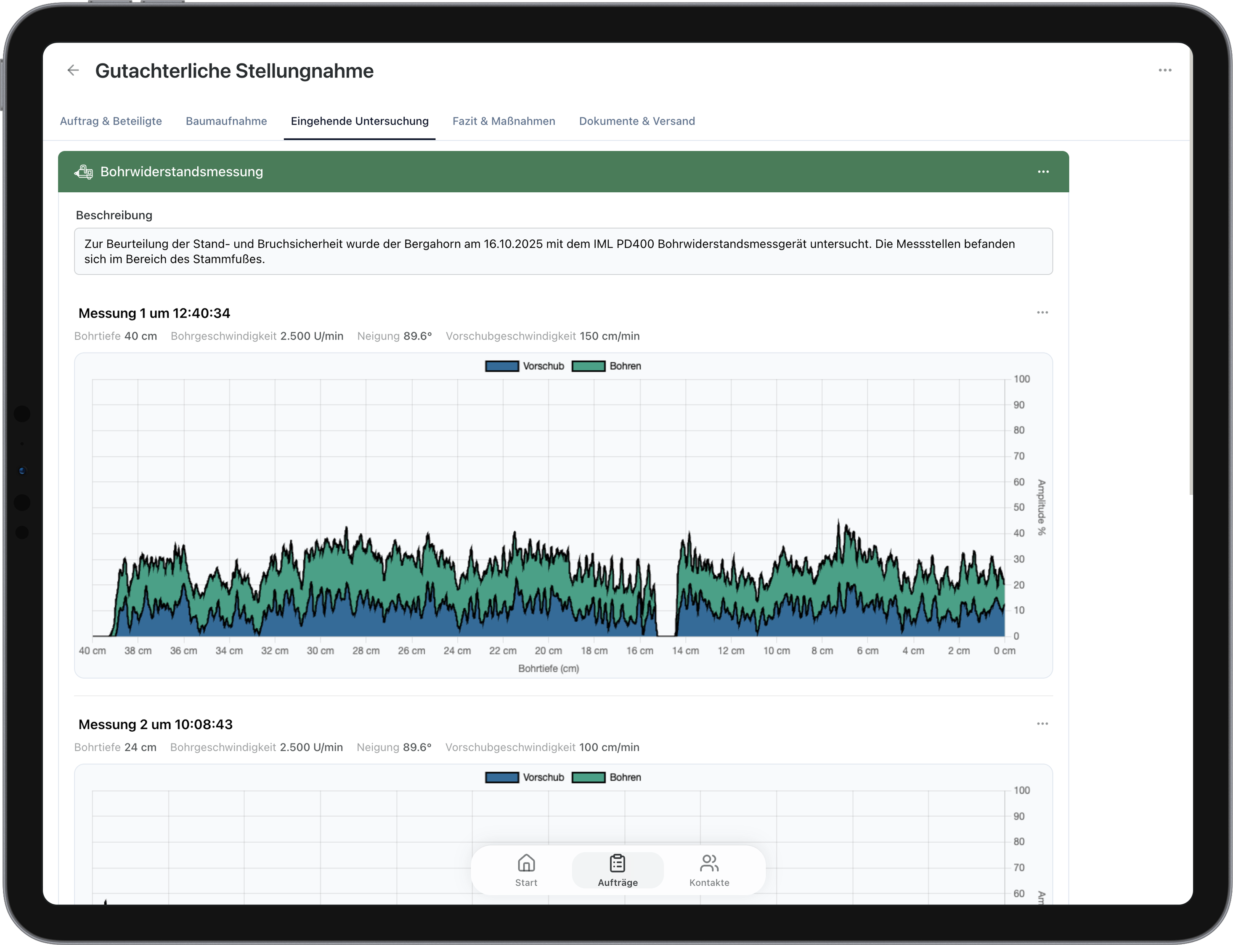
Task: Tap the Aufträge clipboard icon
Action: 618,863
